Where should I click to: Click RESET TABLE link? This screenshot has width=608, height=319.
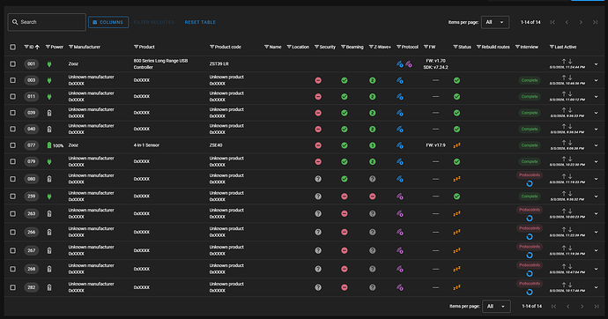click(x=200, y=22)
